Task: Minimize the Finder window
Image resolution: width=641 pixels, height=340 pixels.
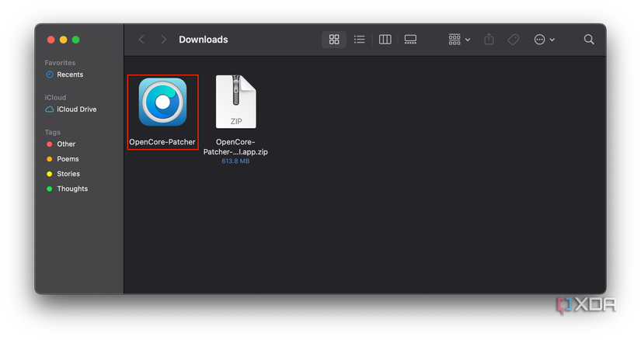Action: pyautogui.click(x=64, y=40)
